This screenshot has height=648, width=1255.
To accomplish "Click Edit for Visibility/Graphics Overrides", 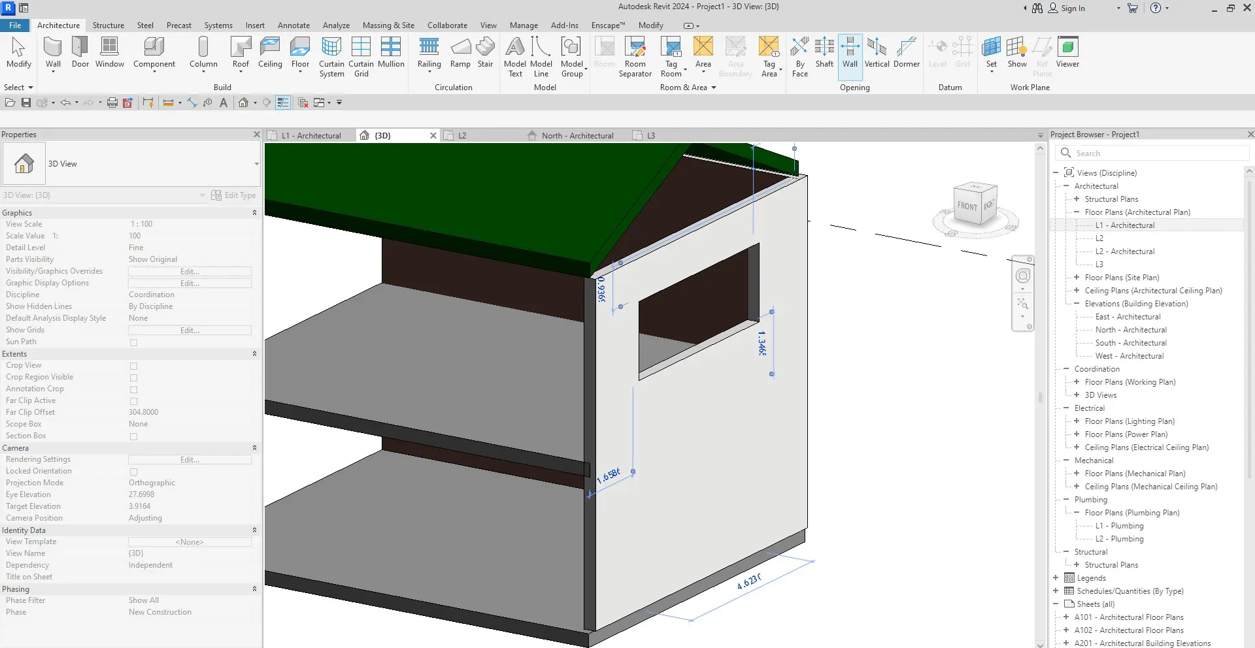I will (190, 272).
